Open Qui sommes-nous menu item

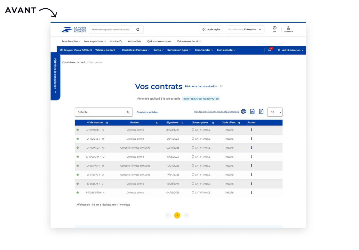(x=159, y=41)
